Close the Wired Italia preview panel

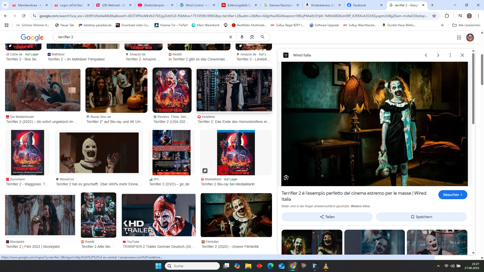tap(462, 55)
